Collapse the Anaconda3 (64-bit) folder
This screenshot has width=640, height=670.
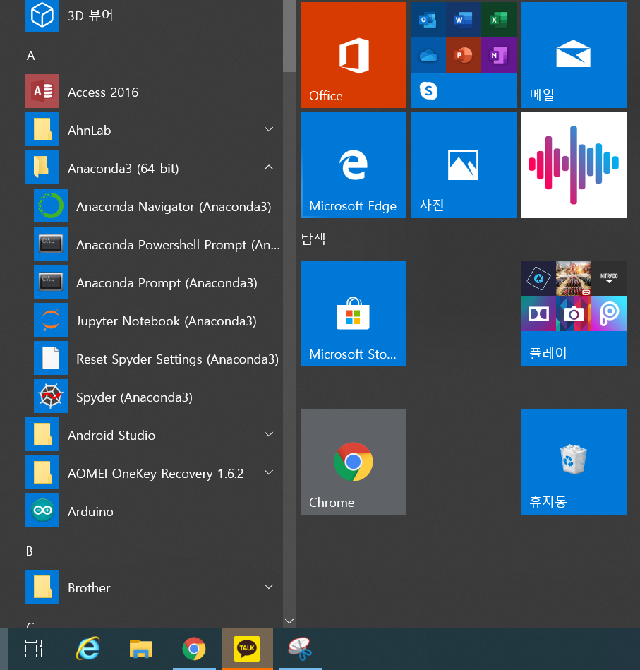[x=269, y=167]
